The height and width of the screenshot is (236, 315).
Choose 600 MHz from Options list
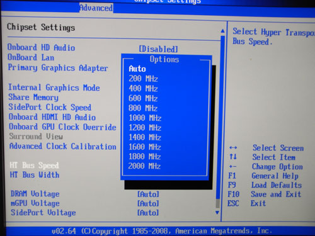pyautogui.click(x=143, y=98)
